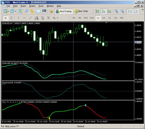145x129 pixels.
Task: Expand the profiles dropdown arrow
Action: tap(15, 11)
